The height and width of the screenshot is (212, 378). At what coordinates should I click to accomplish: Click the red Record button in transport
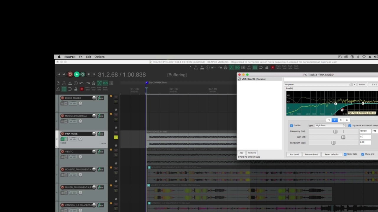pyautogui.click(x=70, y=74)
